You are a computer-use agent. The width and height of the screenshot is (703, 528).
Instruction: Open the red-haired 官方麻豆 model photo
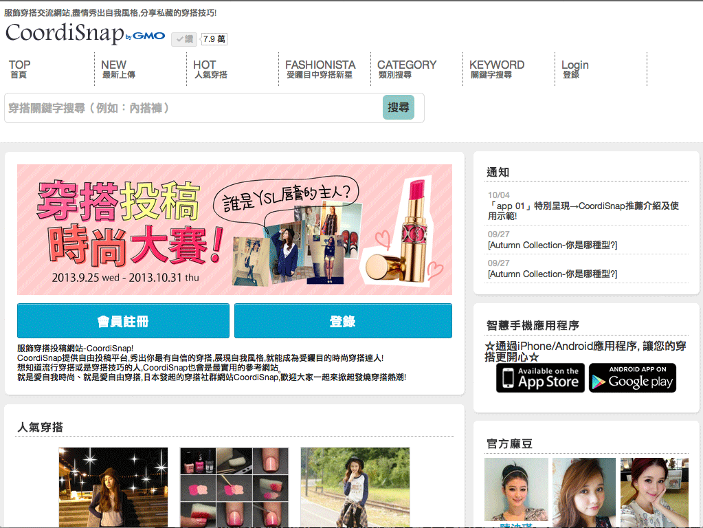654,492
